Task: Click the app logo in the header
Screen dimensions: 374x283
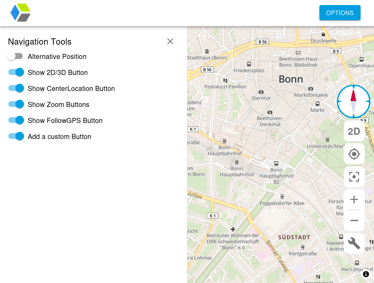Action: point(21,13)
